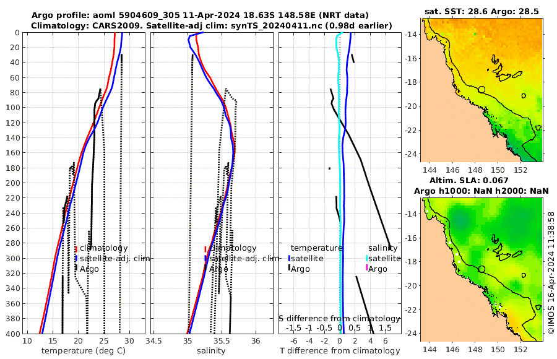Click the float circle marker on SST map

(x=481, y=90)
